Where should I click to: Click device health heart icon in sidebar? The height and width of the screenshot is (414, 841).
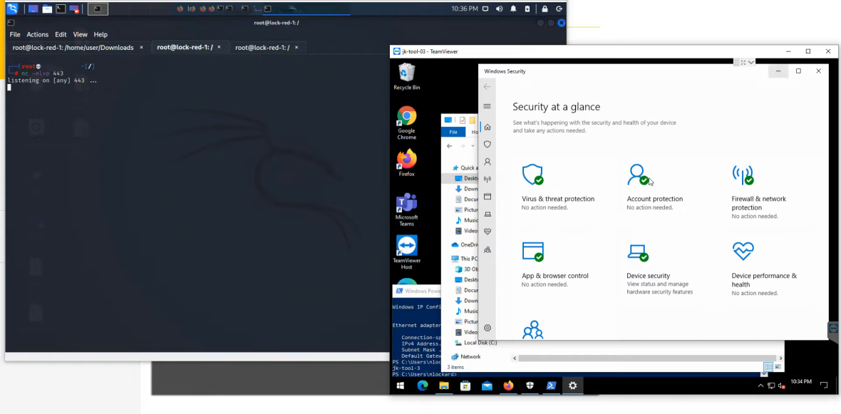coord(487,232)
